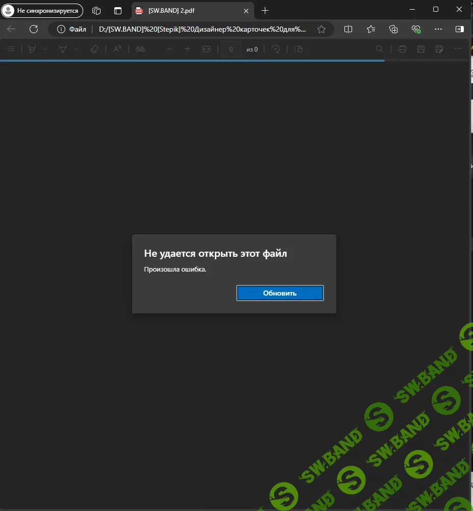Open the Favorites list icon
This screenshot has height=511, width=473.
tap(371, 29)
